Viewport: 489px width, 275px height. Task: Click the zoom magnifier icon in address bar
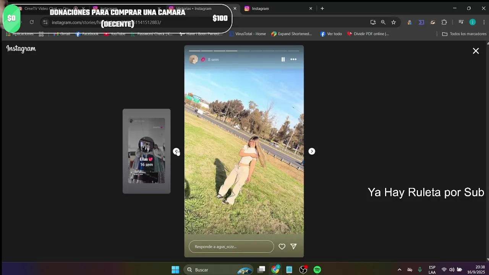383,22
